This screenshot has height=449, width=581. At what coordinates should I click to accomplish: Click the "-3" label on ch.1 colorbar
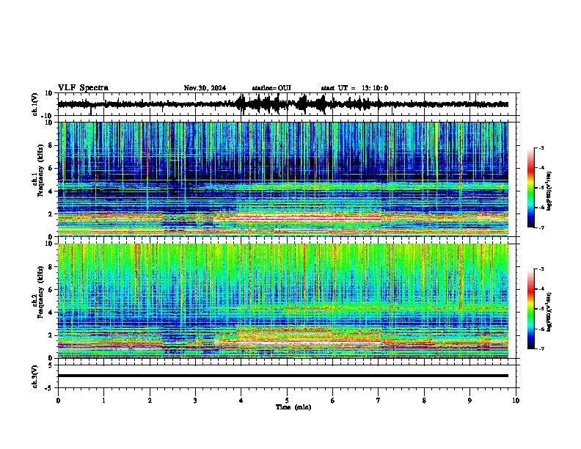pos(541,148)
